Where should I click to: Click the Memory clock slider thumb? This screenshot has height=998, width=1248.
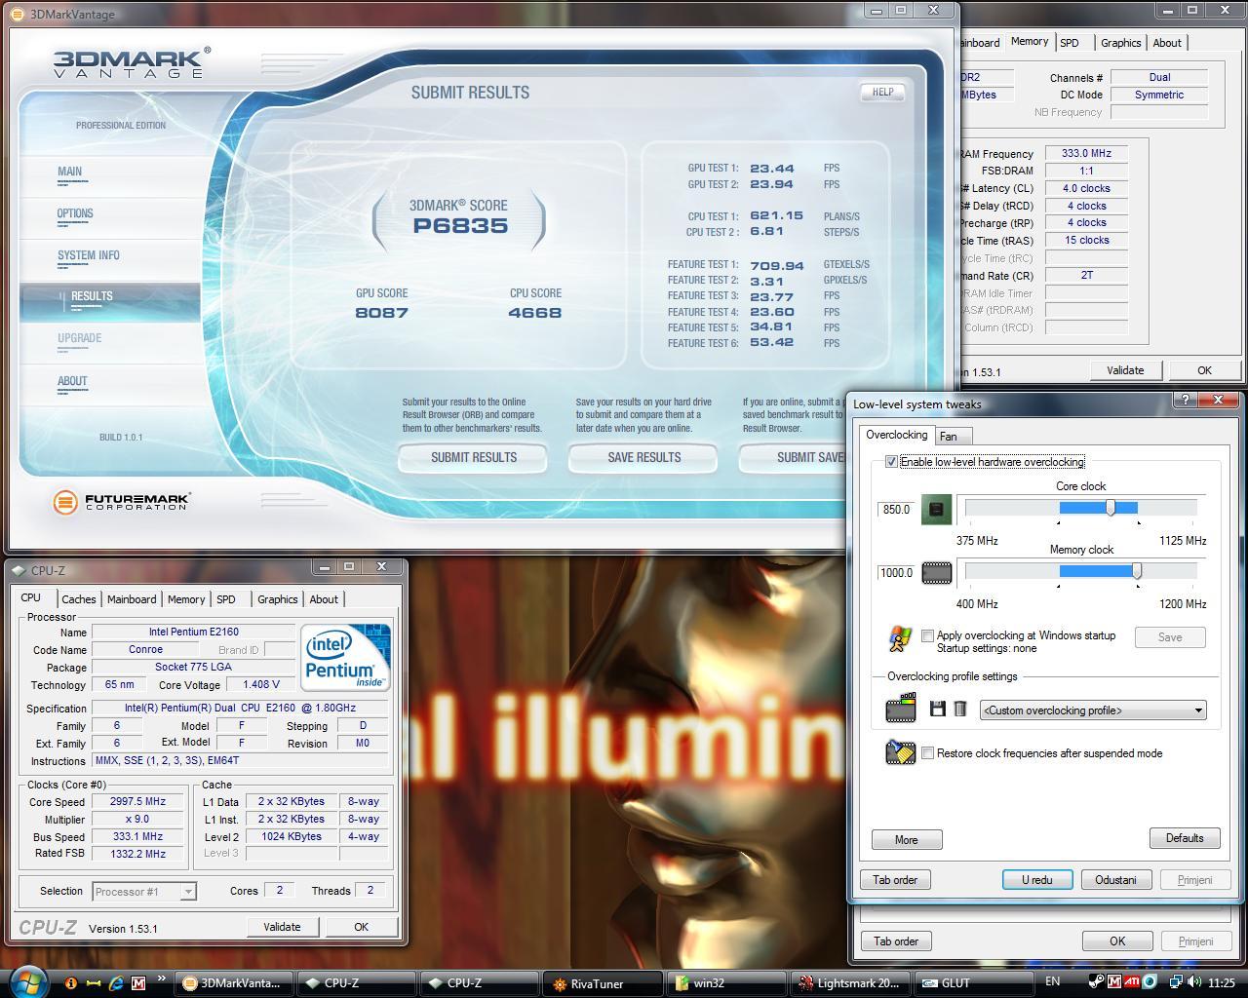(1137, 571)
